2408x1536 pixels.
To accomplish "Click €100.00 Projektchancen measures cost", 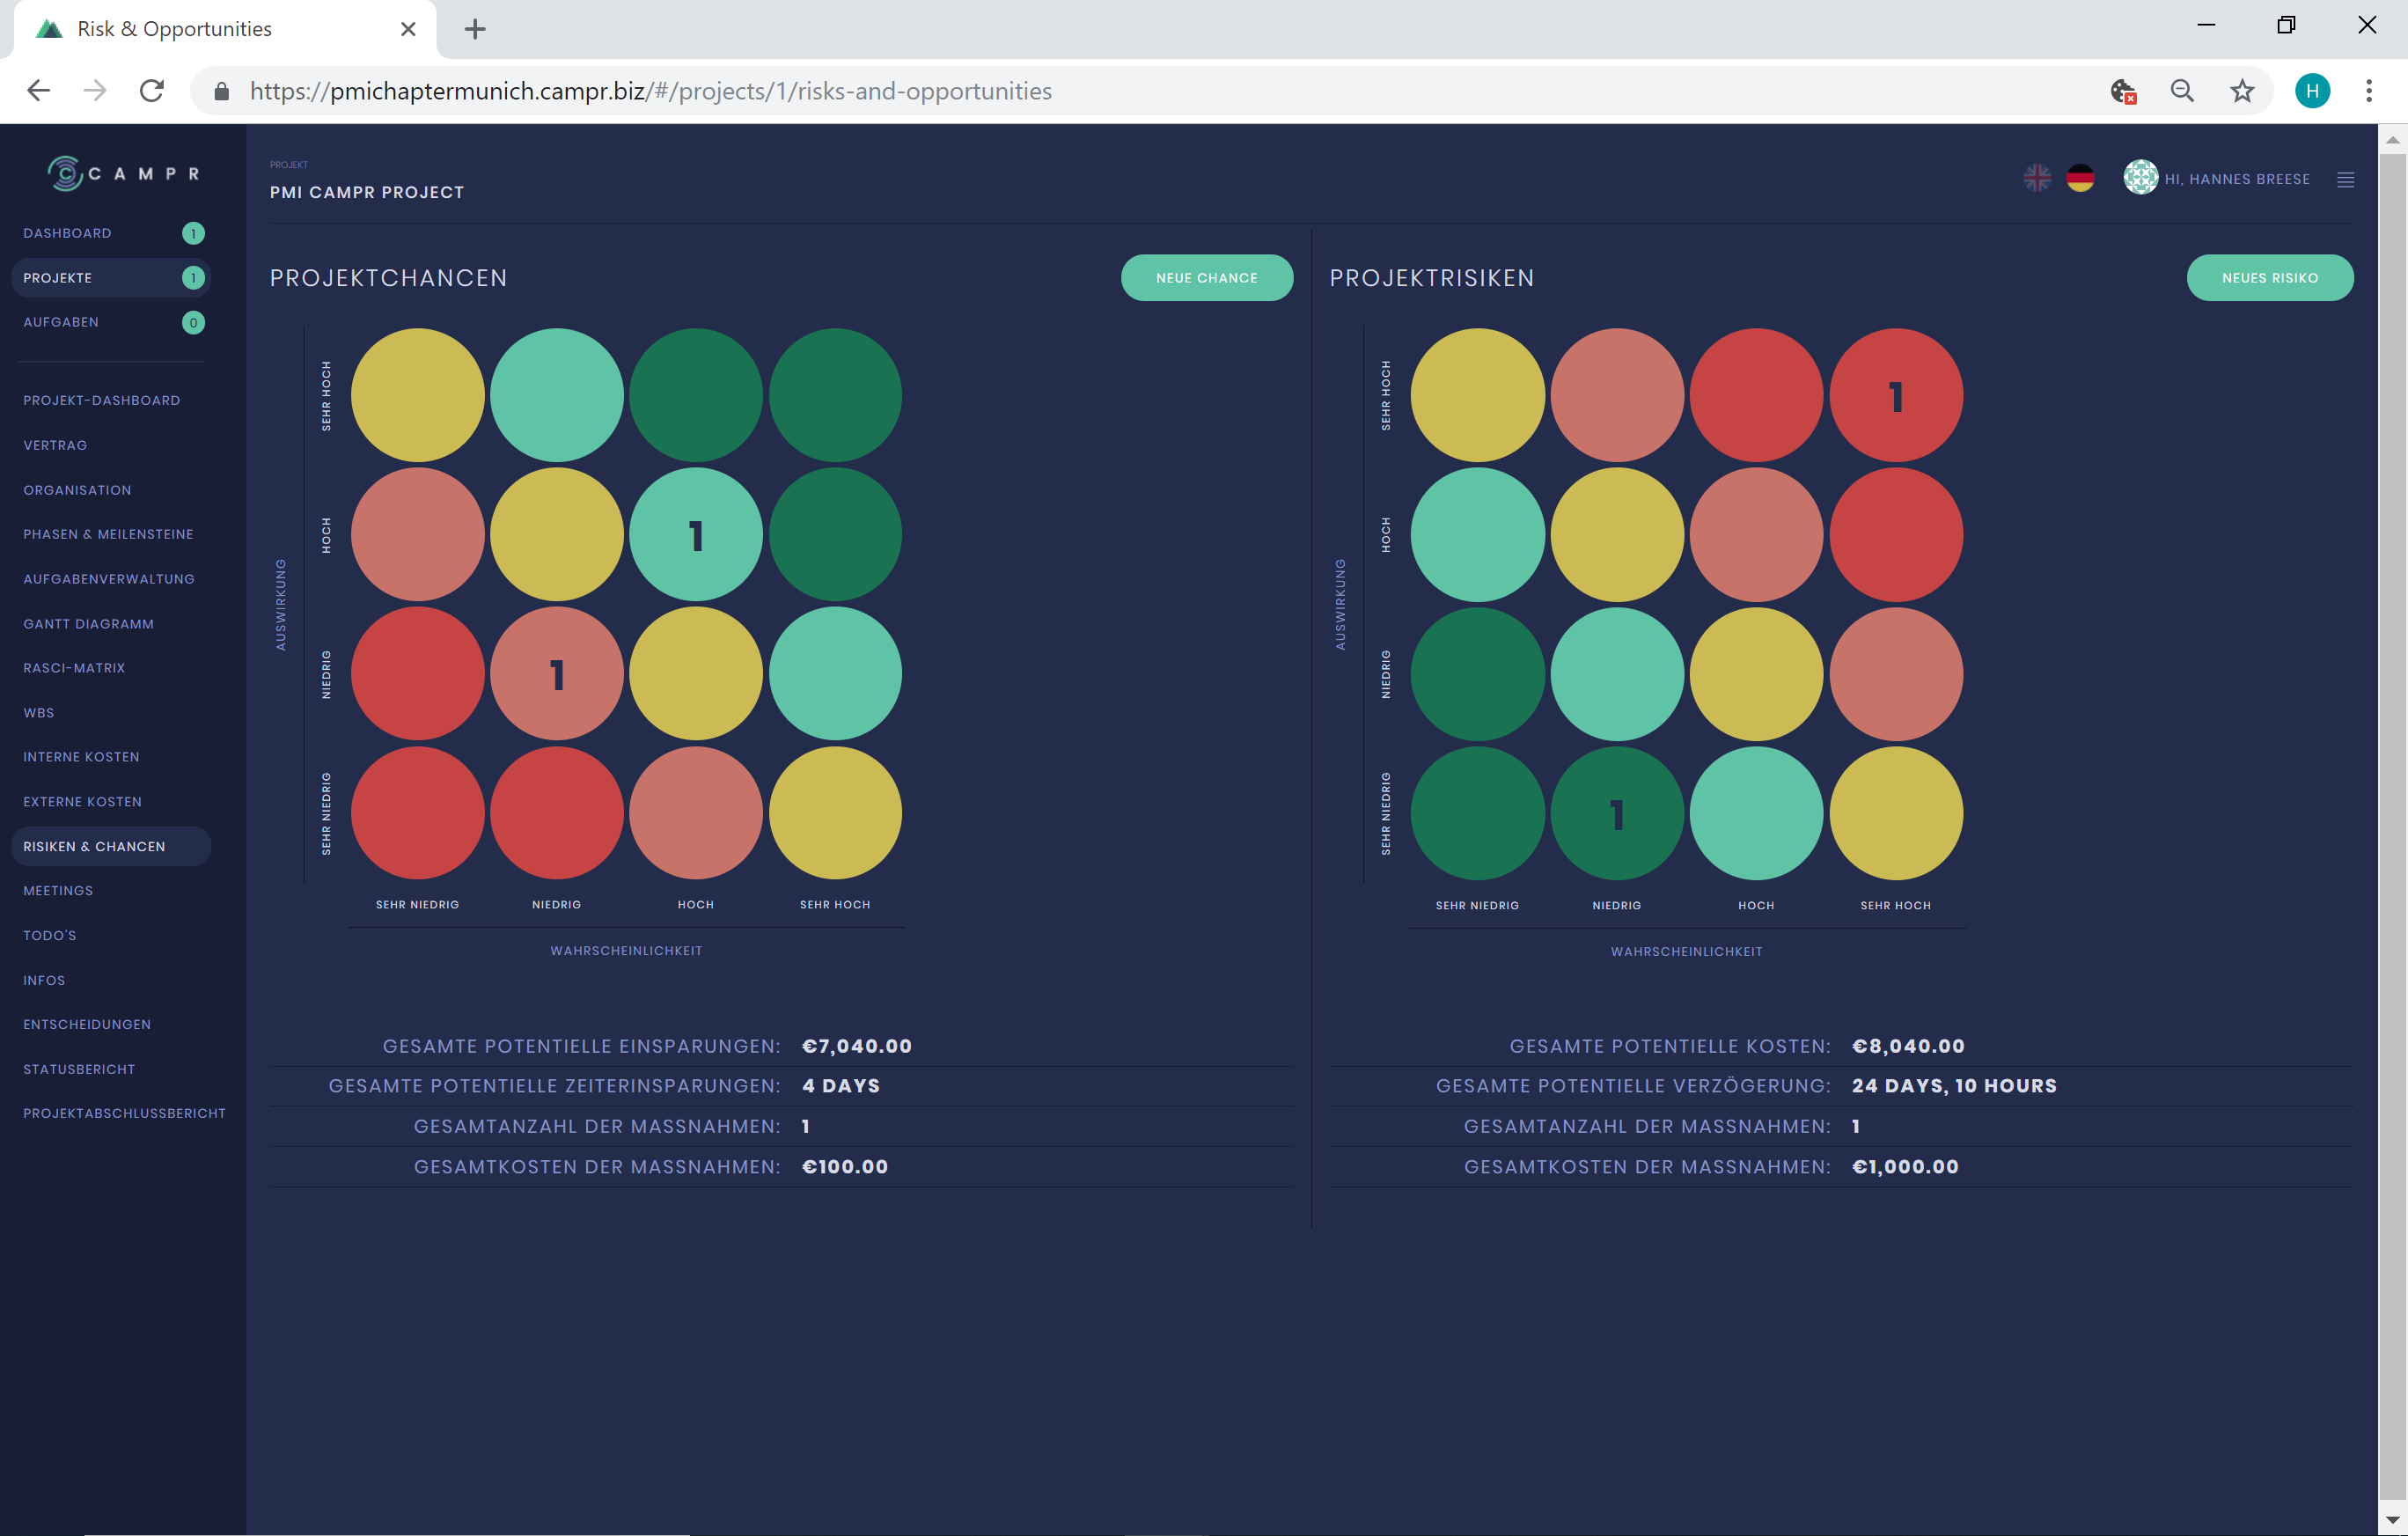I will (x=845, y=1167).
